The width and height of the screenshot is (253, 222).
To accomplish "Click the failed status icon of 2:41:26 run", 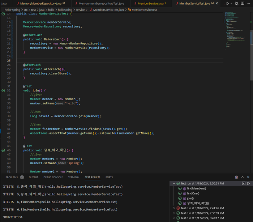I will coord(178,208).
